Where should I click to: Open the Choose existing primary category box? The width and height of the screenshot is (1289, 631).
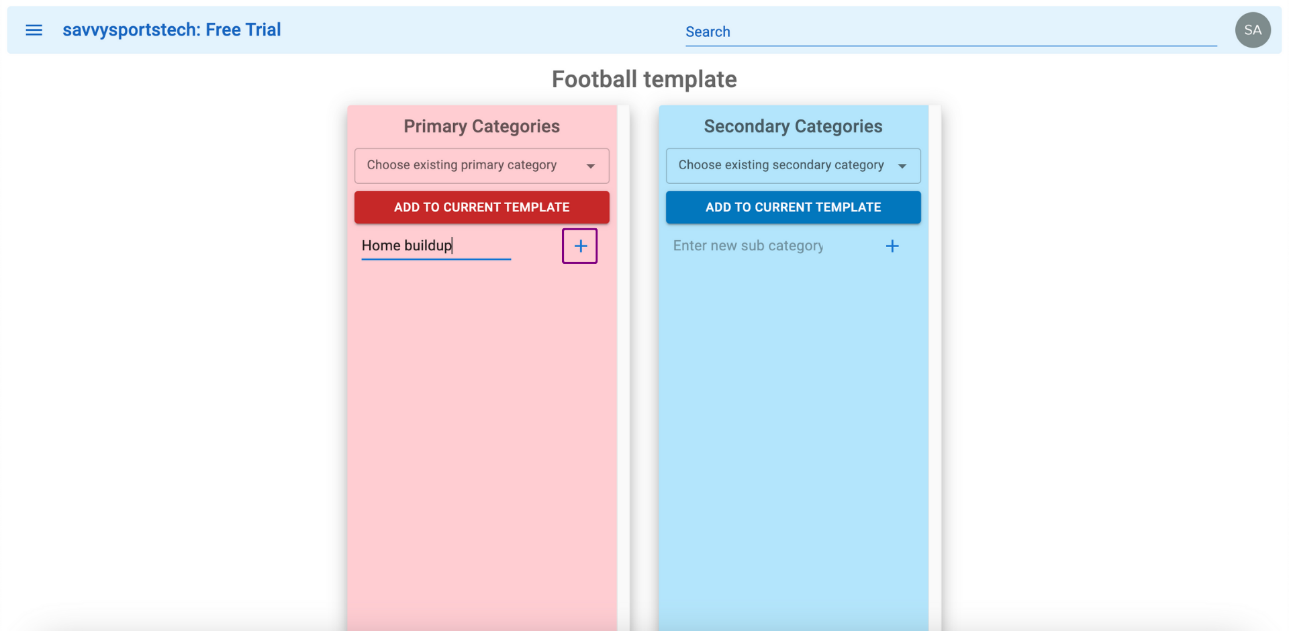482,166
